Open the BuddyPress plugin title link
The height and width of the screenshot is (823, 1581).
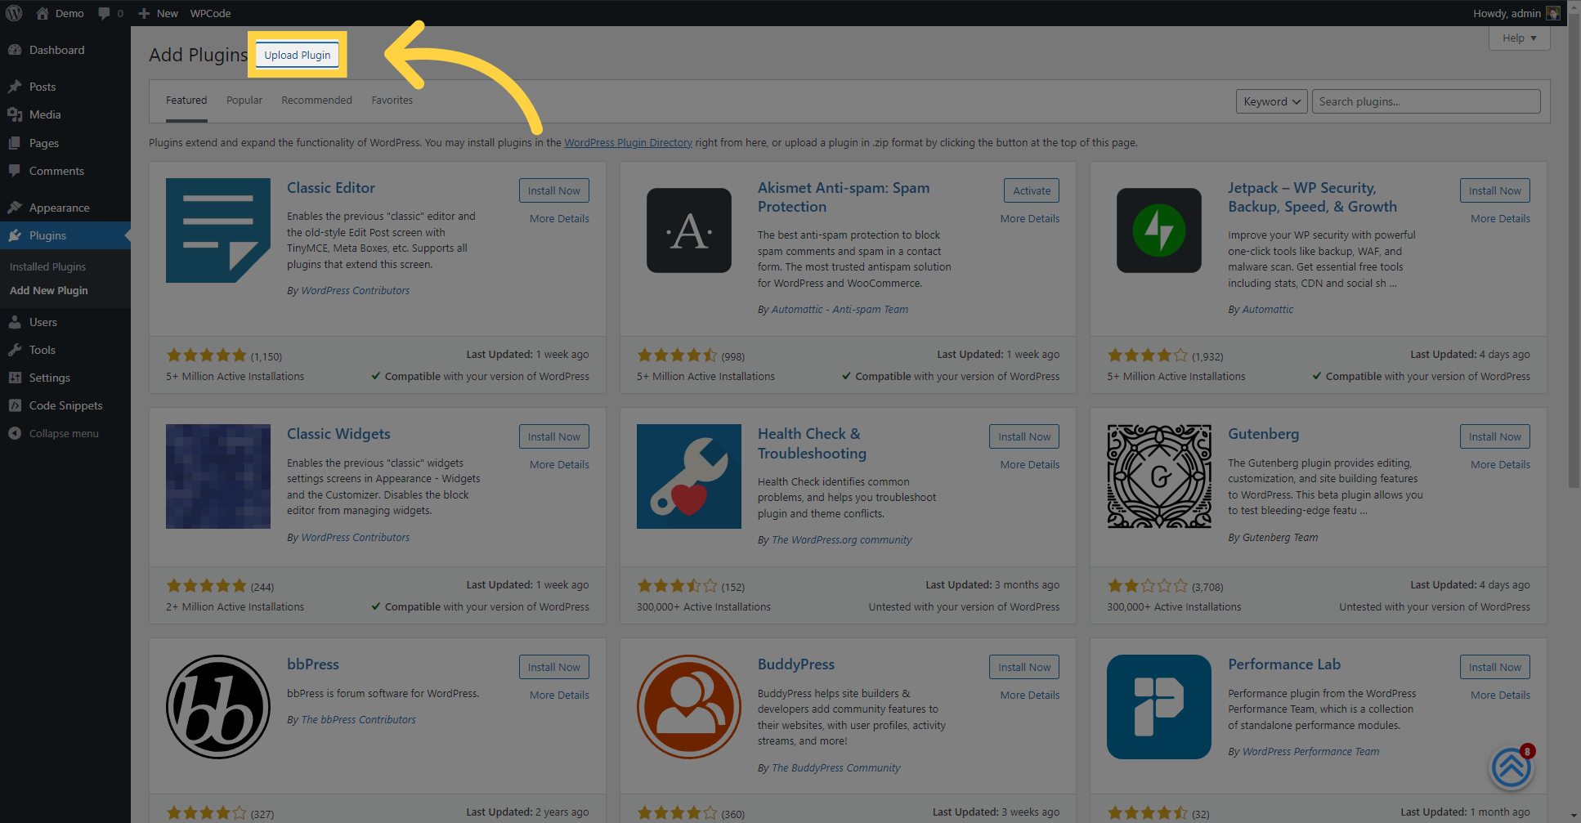point(796,664)
